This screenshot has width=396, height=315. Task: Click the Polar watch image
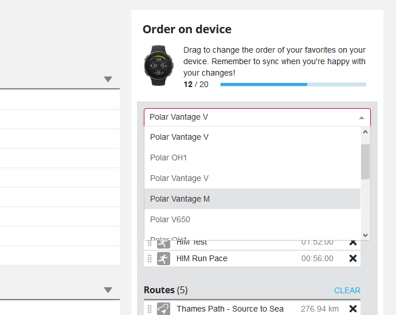160,65
